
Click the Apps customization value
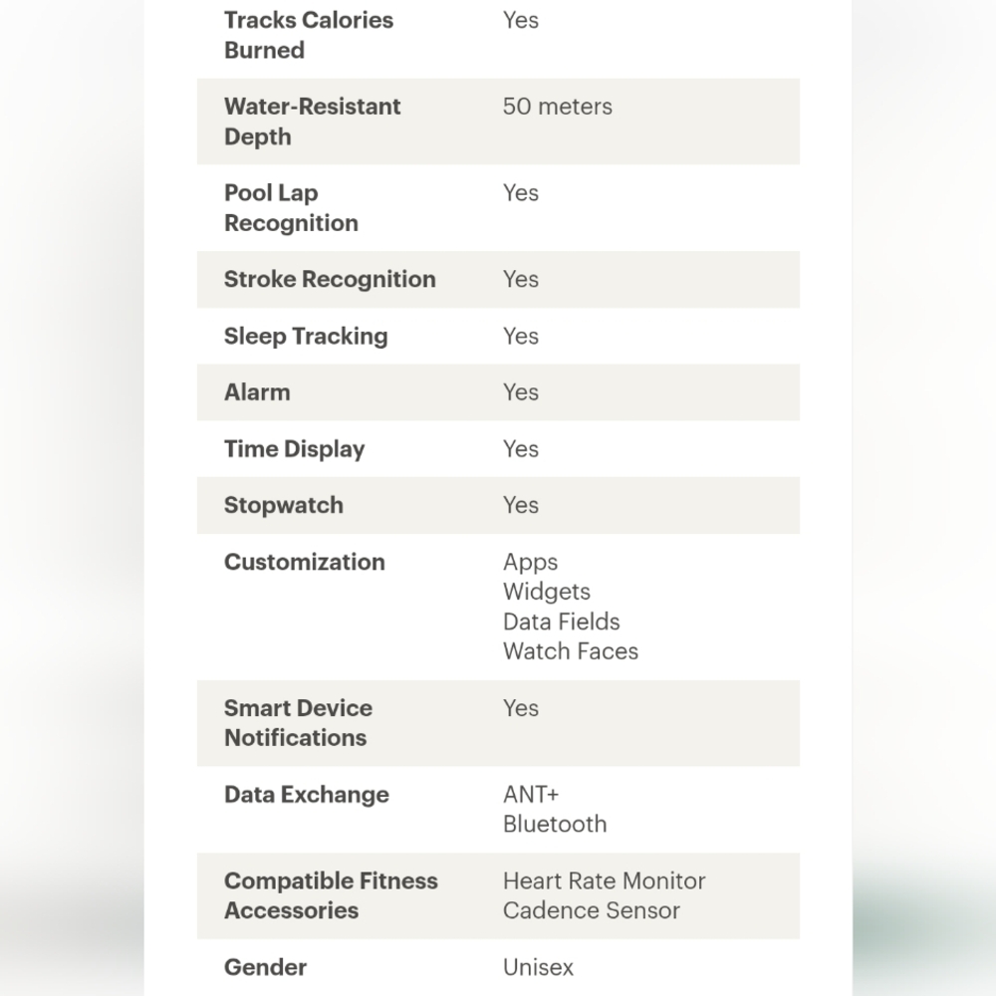[530, 562]
